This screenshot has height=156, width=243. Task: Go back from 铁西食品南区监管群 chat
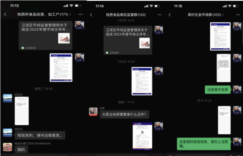pos(91,15)
